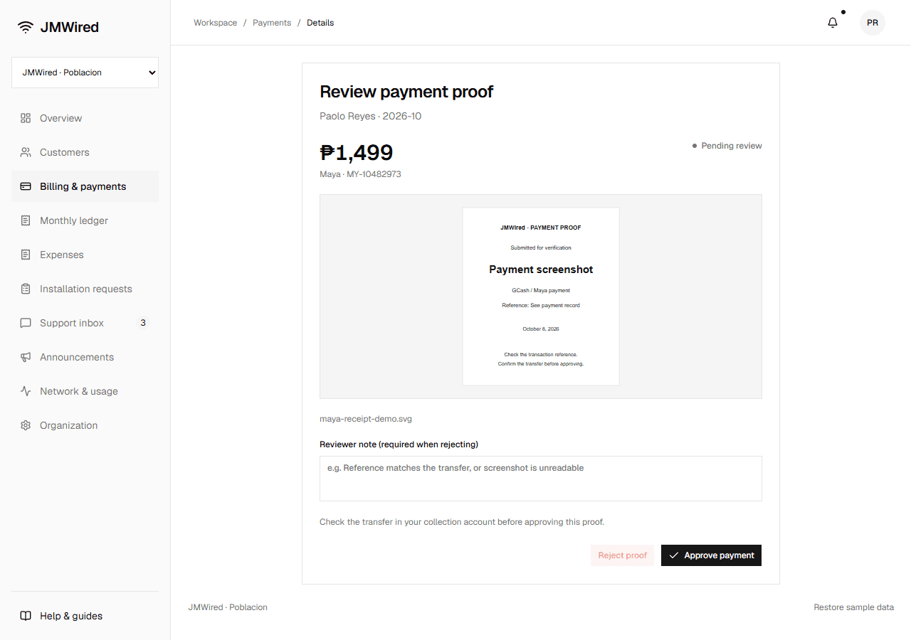Click the Expenses receipt icon
The width and height of the screenshot is (911, 640).
(x=26, y=255)
